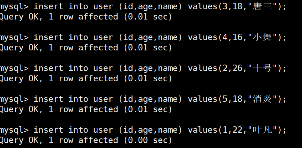Click the word "user" in the 消炎 statement
This screenshot has height=148, width=302.
click(x=103, y=100)
